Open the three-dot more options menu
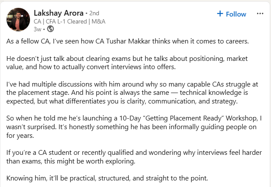This screenshot has height=187, width=271. click(x=260, y=13)
